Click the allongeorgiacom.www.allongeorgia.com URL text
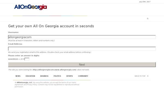The height and width of the screenshot is (109, 164). [x=54, y=70]
